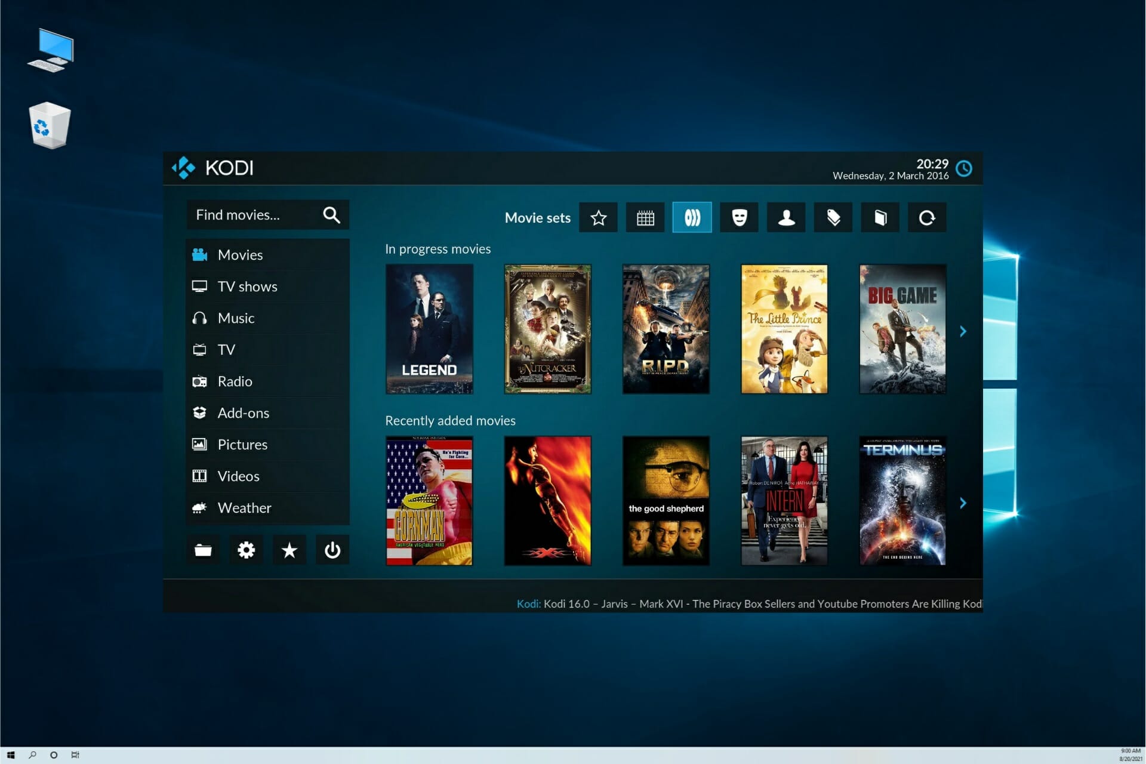This screenshot has width=1146, height=764.
Task: Click the Legend movie thumbnail
Action: coord(430,328)
